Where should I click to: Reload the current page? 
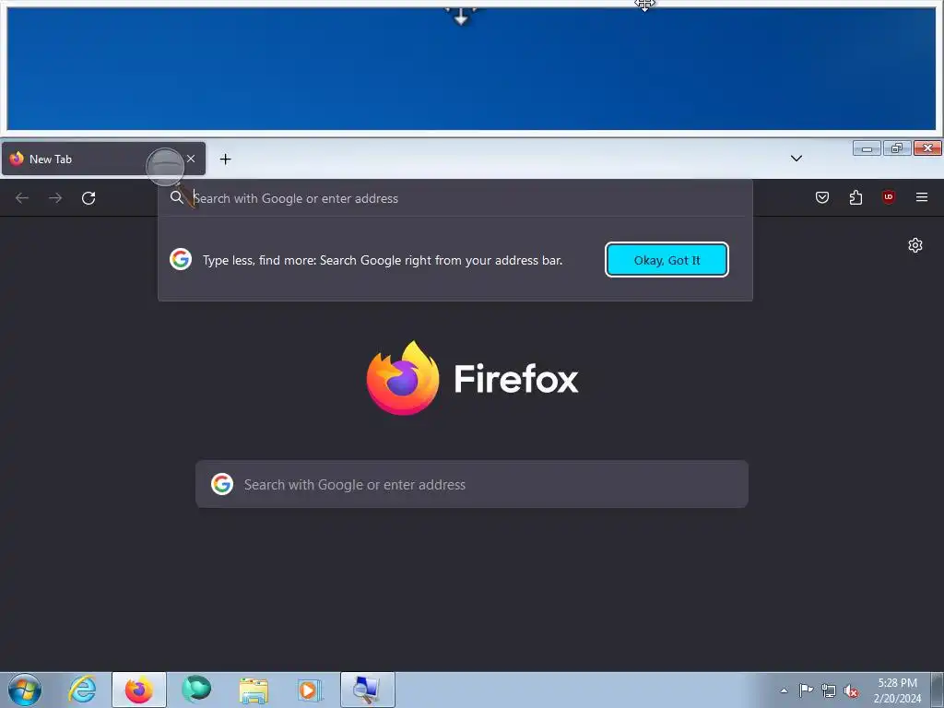pos(88,198)
